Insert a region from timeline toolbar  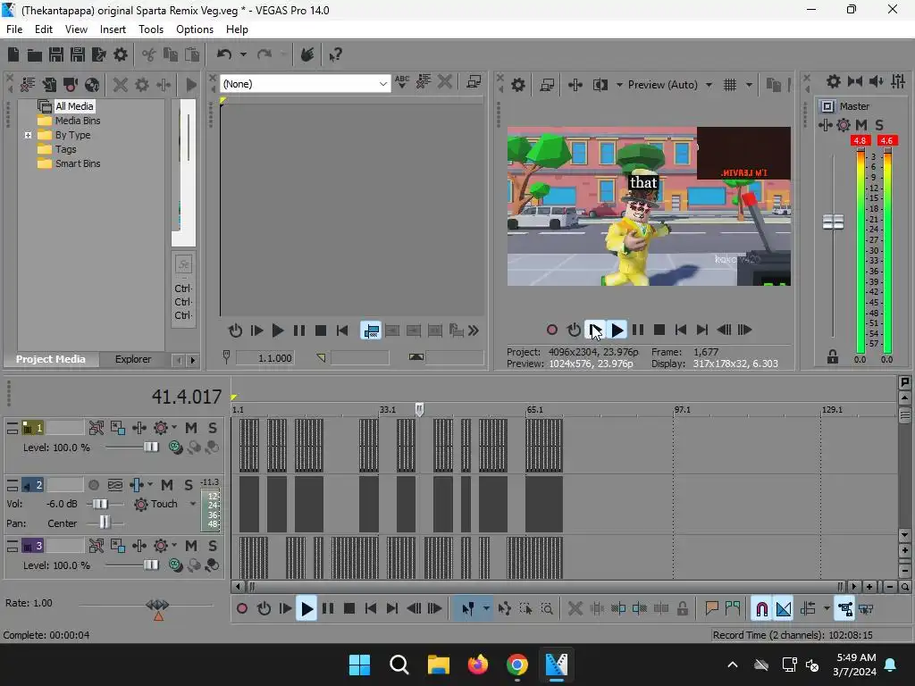point(733,609)
